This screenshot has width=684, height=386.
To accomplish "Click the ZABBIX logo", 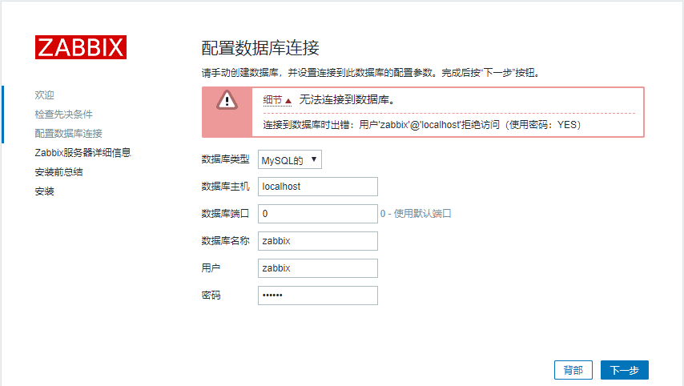I will tap(81, 47).
